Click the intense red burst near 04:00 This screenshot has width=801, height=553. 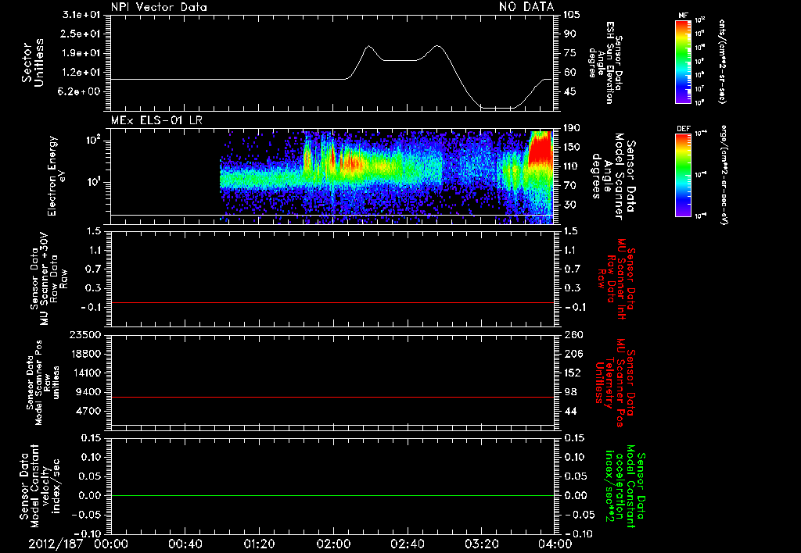tap(541, 149)
